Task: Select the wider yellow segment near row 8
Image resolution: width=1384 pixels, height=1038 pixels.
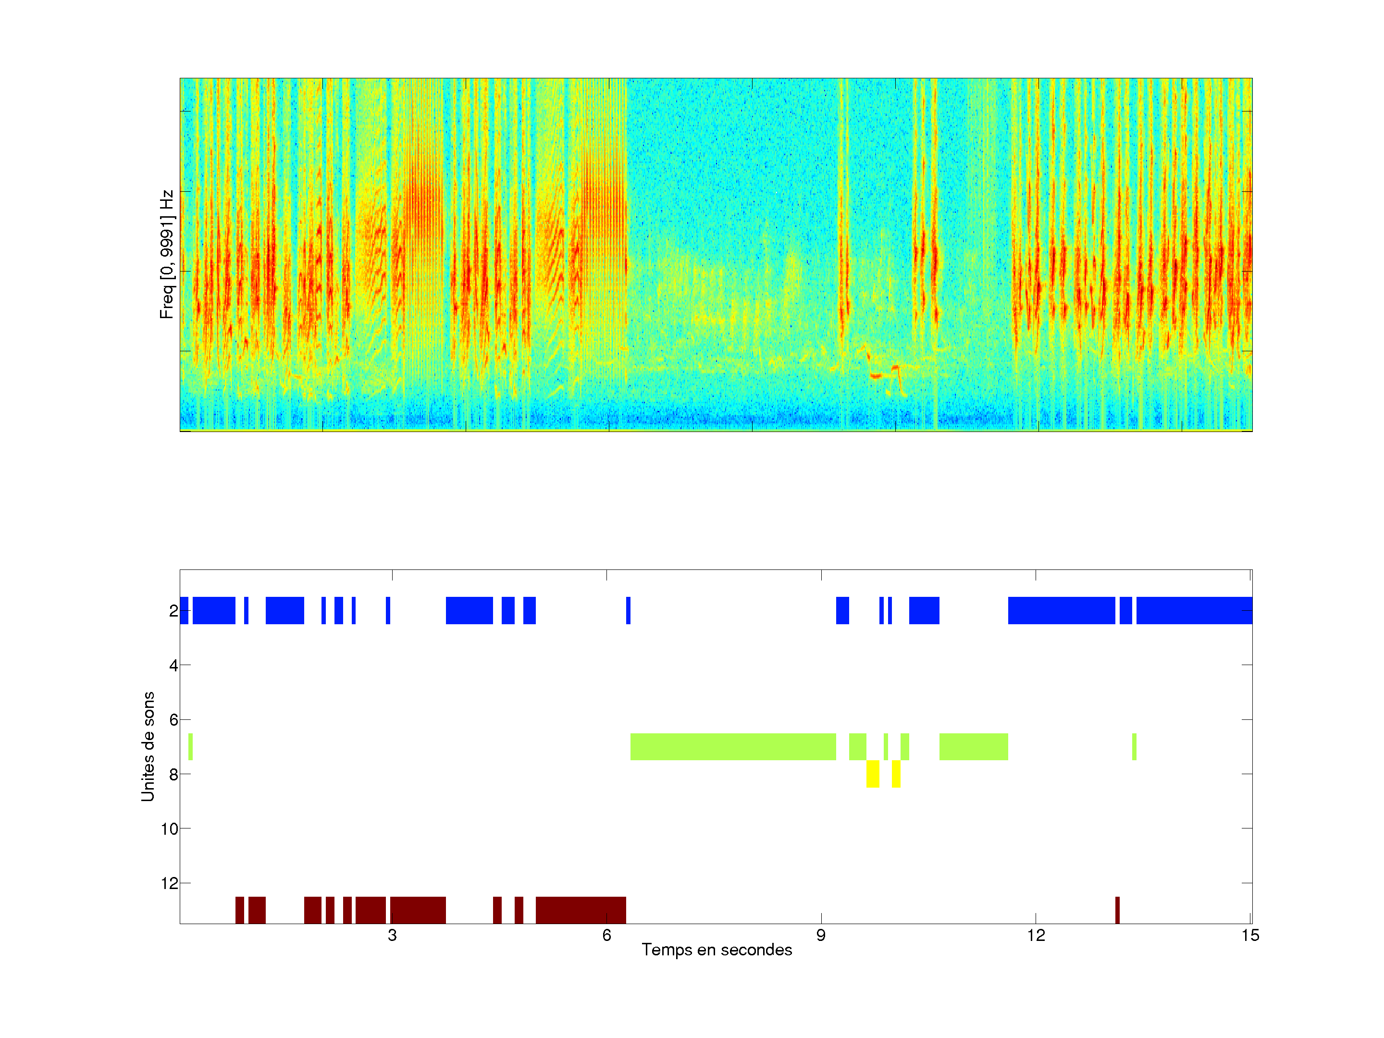Action: click(872, 774)
